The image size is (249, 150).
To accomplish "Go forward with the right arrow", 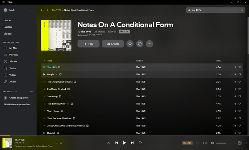I will (47, 10).
